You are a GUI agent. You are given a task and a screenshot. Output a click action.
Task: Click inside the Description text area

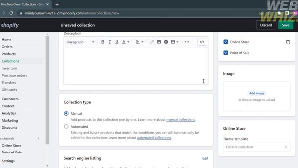click(136, 66)
